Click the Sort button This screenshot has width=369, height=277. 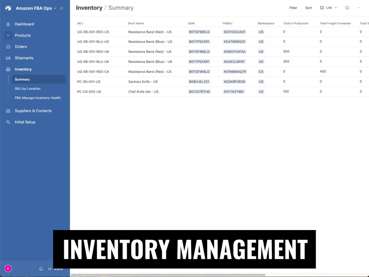point(308,7)
